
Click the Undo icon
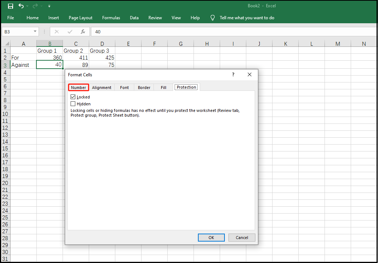(x=21, y=6)
